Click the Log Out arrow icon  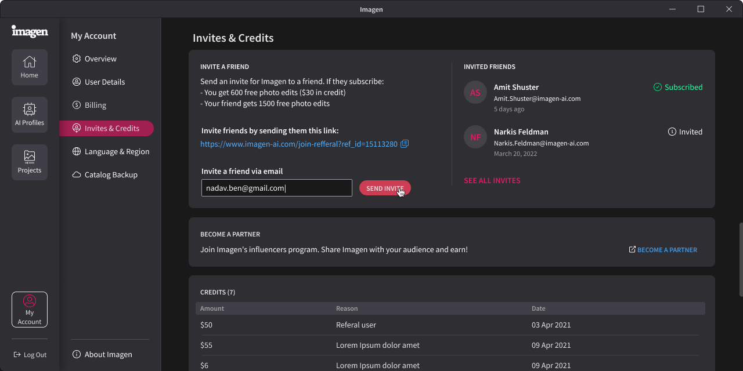click(17, 355)
